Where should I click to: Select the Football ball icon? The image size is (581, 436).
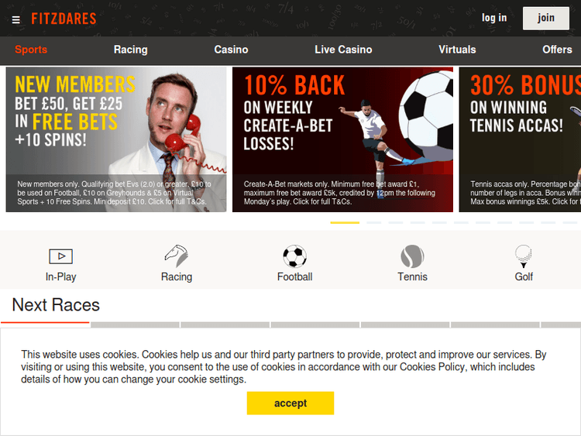pyautogui.click(x=294, y=256)
